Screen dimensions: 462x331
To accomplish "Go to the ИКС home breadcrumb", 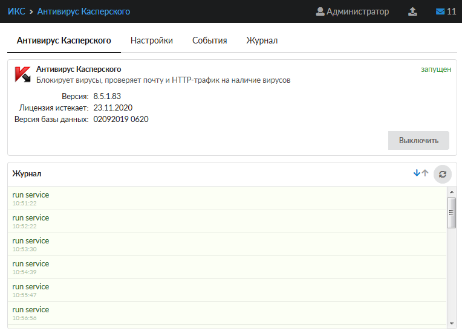I will pos(16,11).
